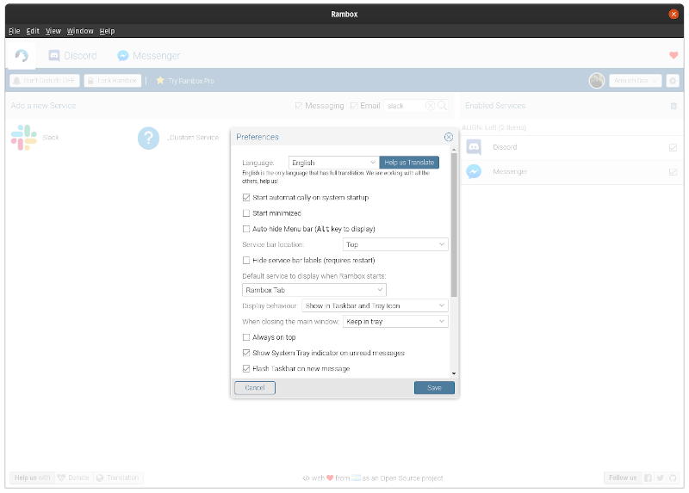The width and height of the screenshot is (689, 493).
Task: Click the Messenger icon in tab bar
Action: coord(123,56)
